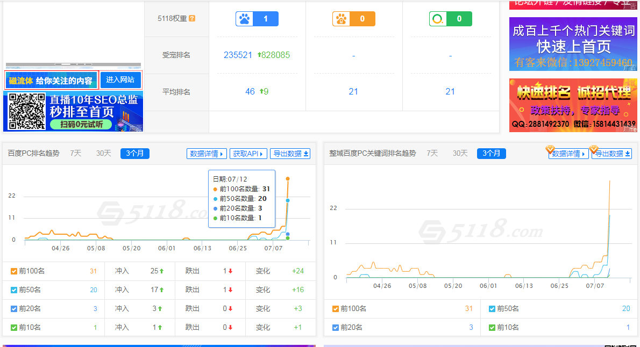Image resolution: width=640 pixels, height=347 pixels.
Task: Click the 5118权重 label
Action: [172, 18]
